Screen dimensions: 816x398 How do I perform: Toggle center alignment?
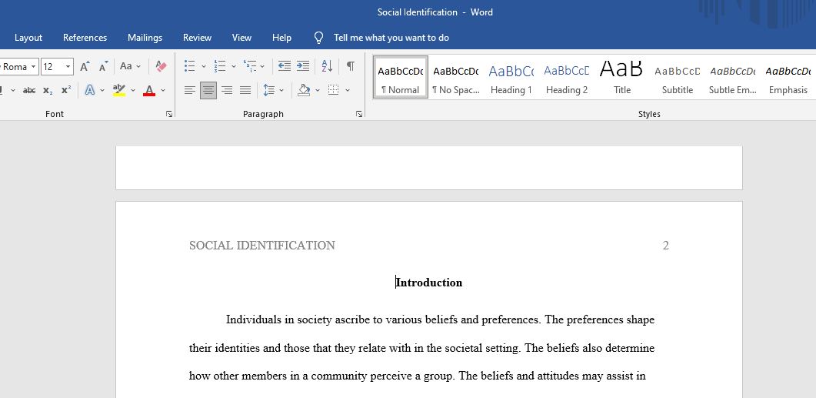[208, 90]
